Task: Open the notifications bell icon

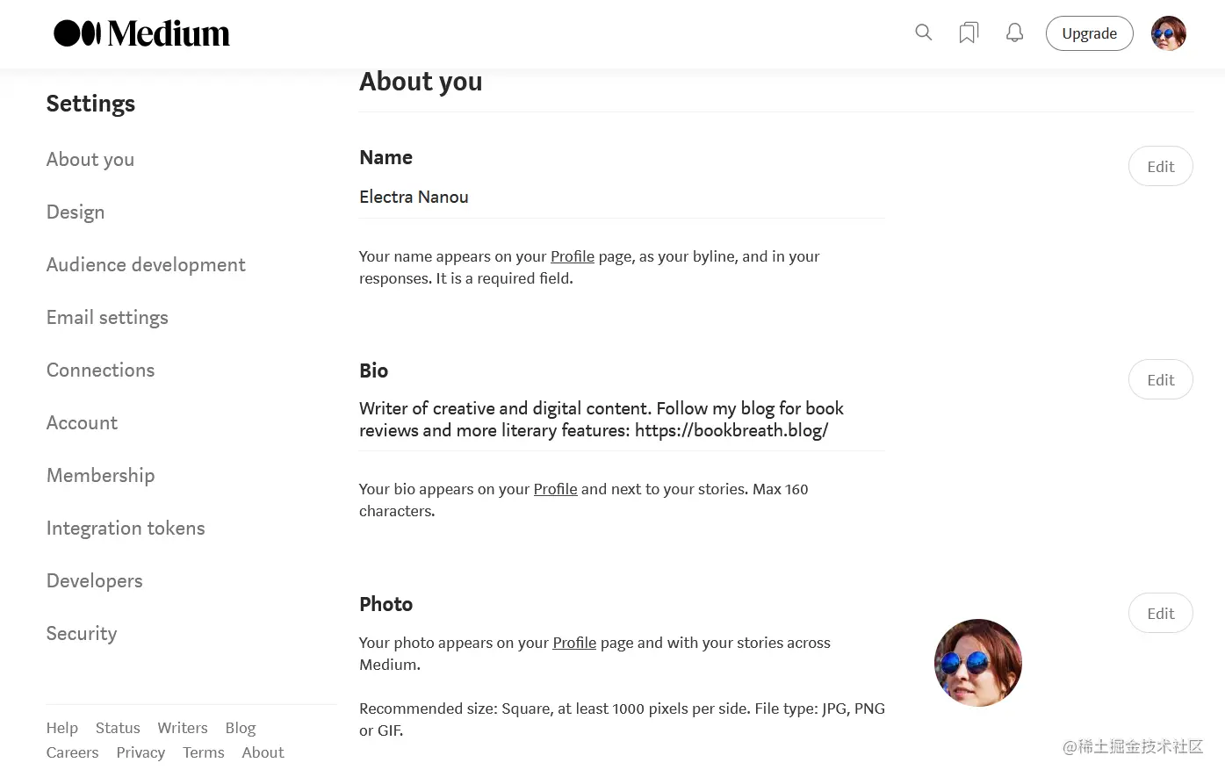Action: click(x=1014, y=32)
